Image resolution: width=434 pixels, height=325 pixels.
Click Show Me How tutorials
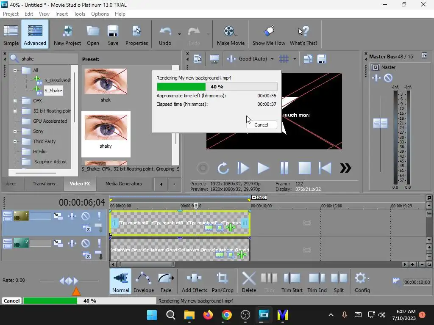click(x=269, y=35)
